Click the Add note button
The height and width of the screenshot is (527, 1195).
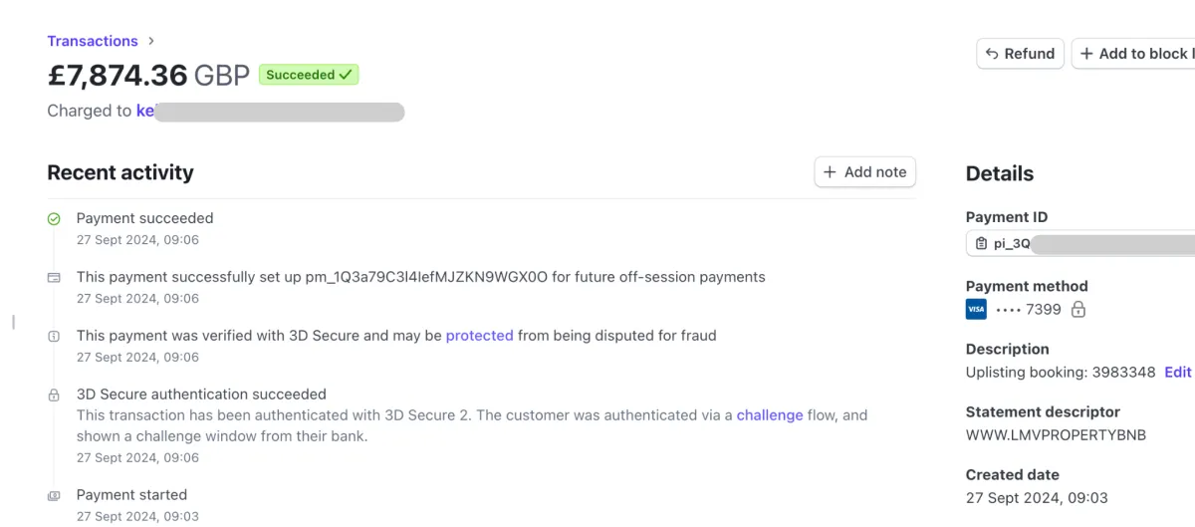tap(865, 171)
